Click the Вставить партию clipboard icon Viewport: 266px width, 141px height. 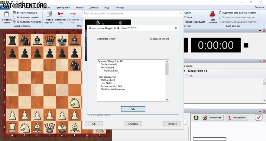7,14
